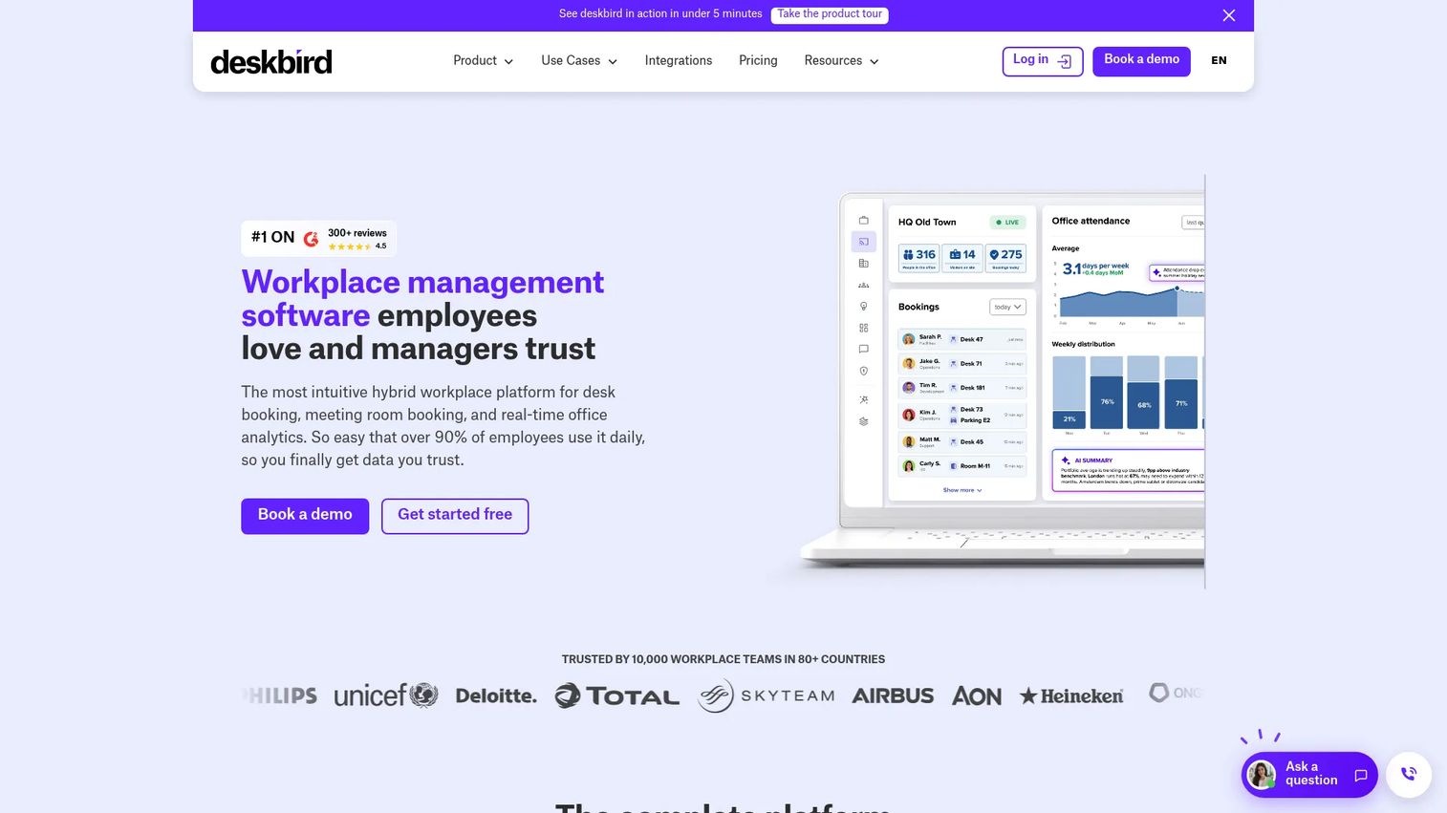The width and height of the screenshot is (1447, 813).
Task: Open the EN language selector
Action: 1219,60
